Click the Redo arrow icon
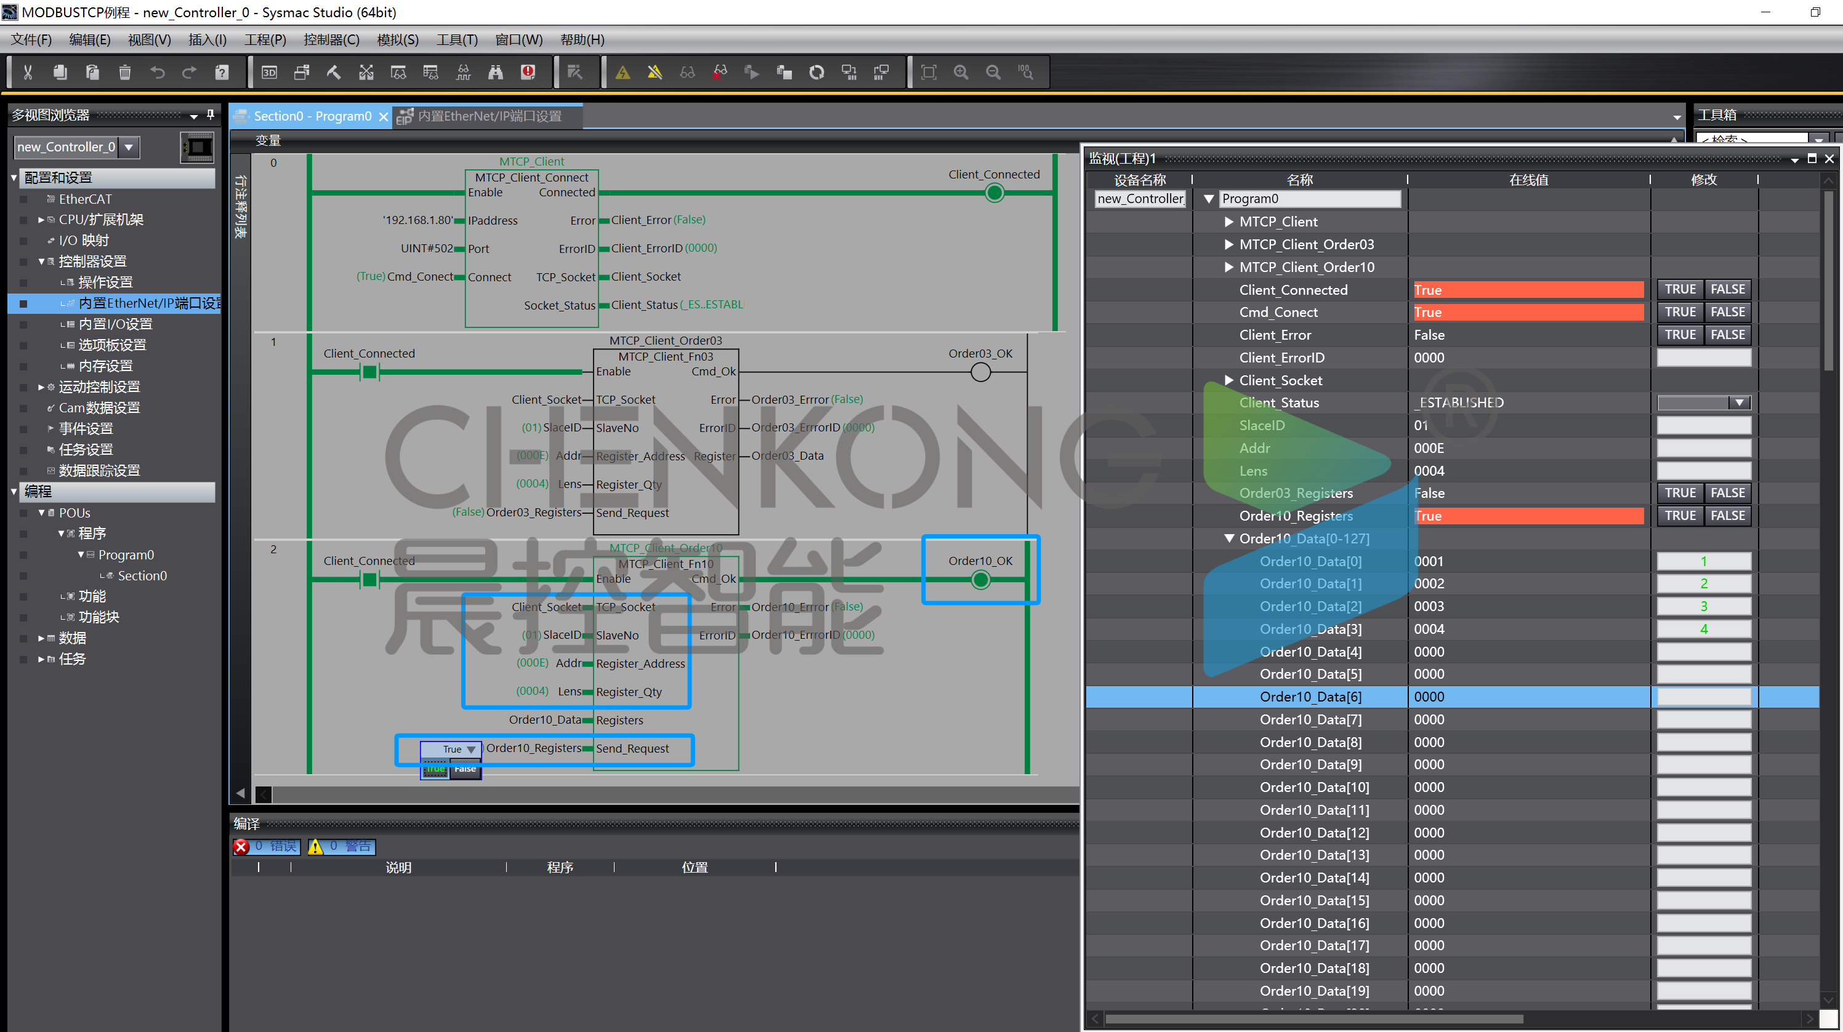The image size is (1843, 1032). [x=190, y=72]
